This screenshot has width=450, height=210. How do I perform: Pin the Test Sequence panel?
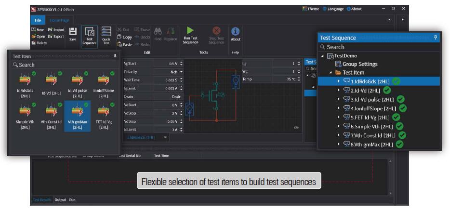[436, 38]
